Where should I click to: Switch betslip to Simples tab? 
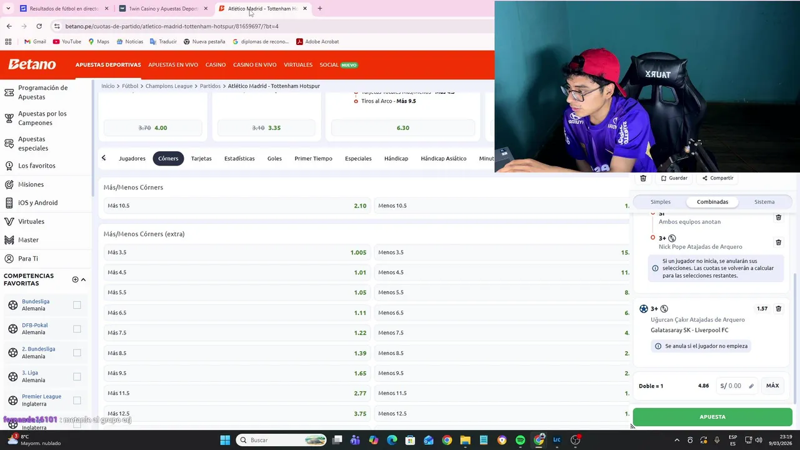(661, 202)
